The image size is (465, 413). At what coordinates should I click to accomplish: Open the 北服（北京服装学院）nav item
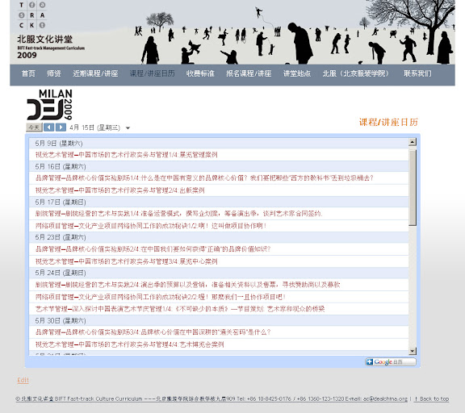(355, 73)
